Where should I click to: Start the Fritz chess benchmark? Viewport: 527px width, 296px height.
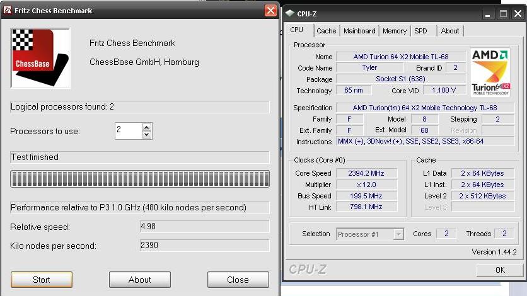(x=42, y=280)
